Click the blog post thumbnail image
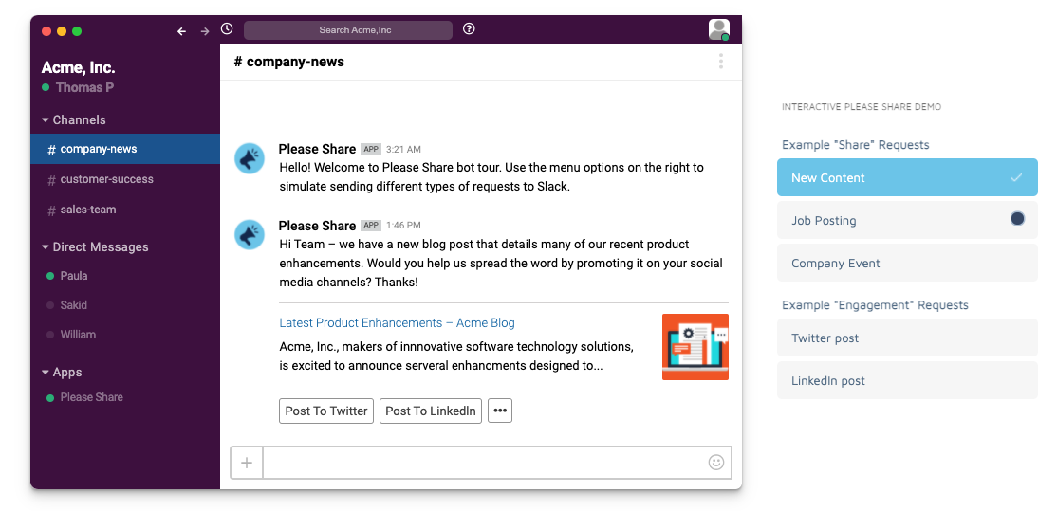The height and width of the screenshot is (511, 1057). pyautogui.click(x=695, y=347)
